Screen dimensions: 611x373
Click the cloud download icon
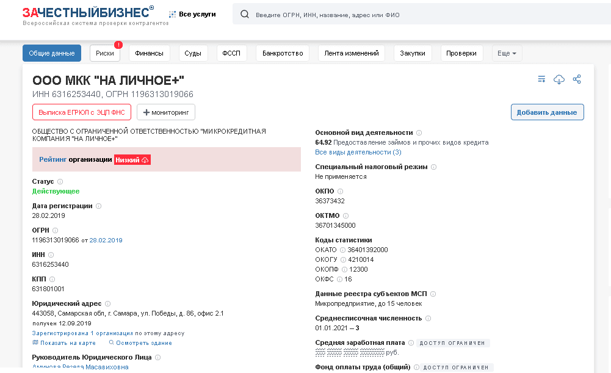[x=559, y=79]
